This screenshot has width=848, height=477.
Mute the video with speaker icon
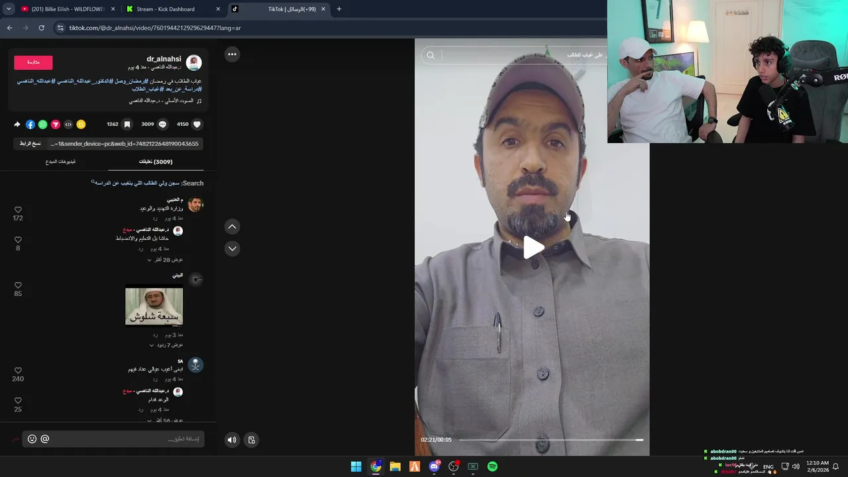(x=232, y=439)
